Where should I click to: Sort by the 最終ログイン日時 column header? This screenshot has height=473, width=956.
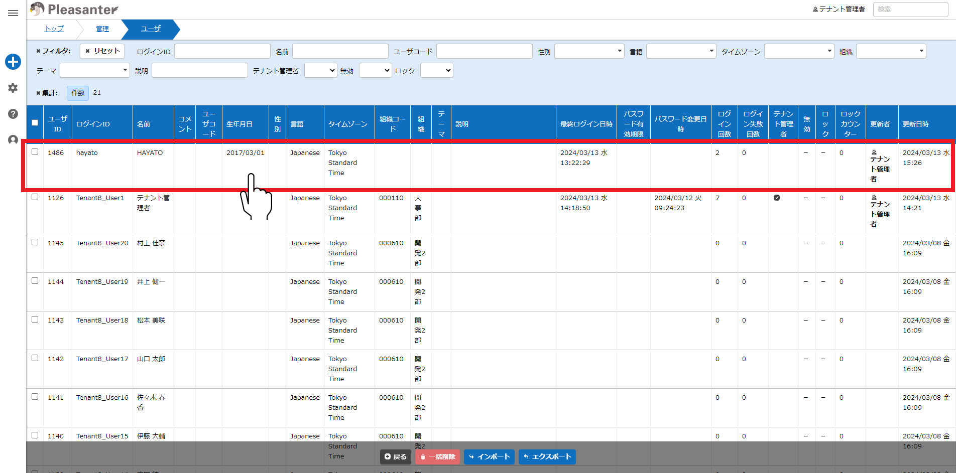point(586,124)
